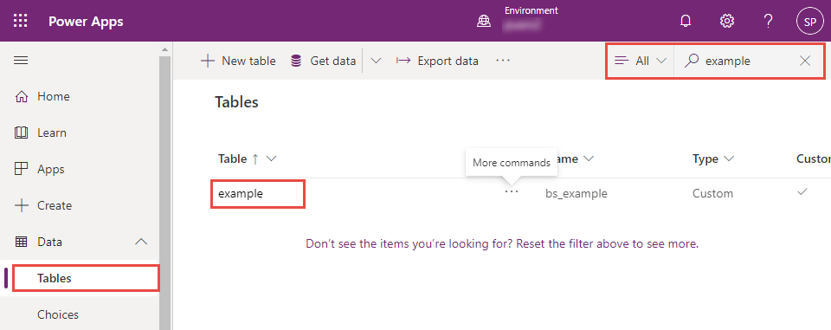Screen dimensions: 831x330
Task: Open the settings gear icon
Action: click(x=726, y=22)
